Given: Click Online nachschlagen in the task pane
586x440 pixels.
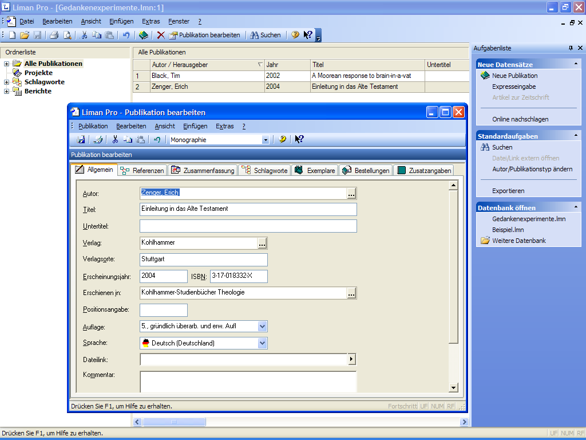Looking at the screenshot, I should click(x=520, y=119).
